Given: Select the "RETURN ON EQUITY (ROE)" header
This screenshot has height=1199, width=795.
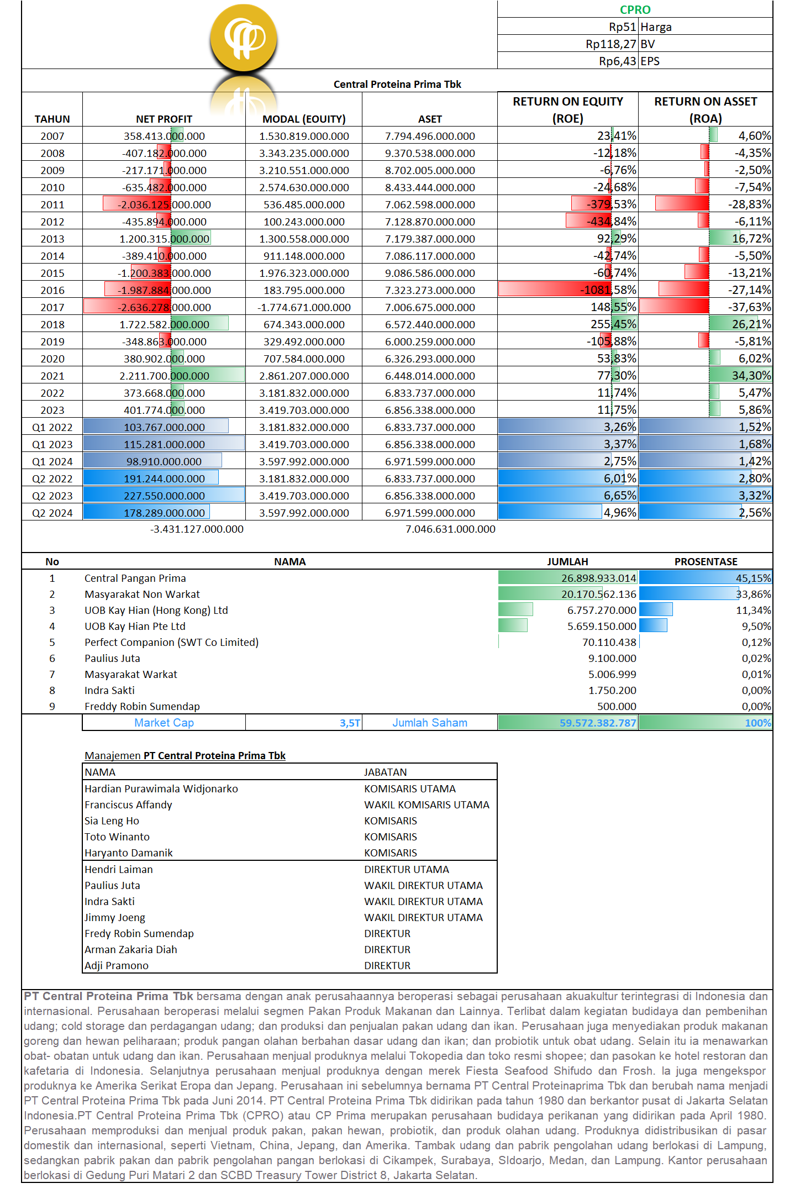Looking at the screenshot, I should (x=568, y=109).
